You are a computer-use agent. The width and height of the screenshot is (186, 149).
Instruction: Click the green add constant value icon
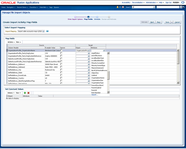click(25, 93)
